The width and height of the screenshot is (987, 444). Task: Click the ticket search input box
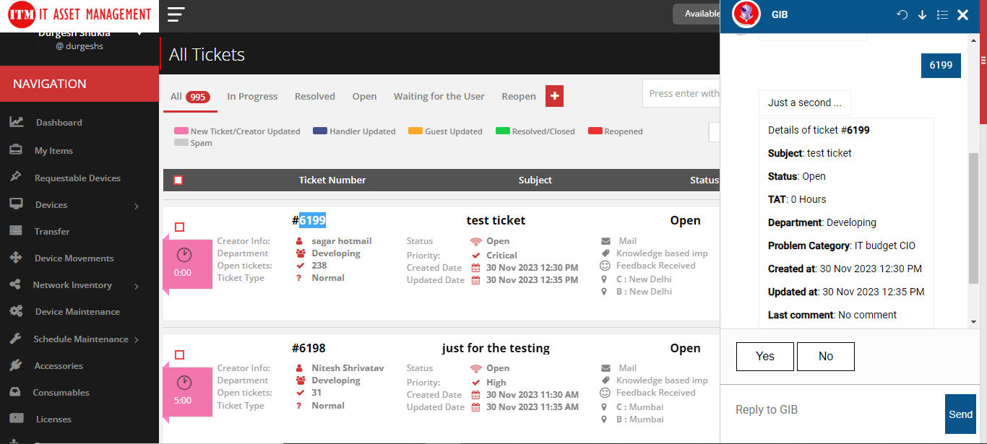point(681,93)
